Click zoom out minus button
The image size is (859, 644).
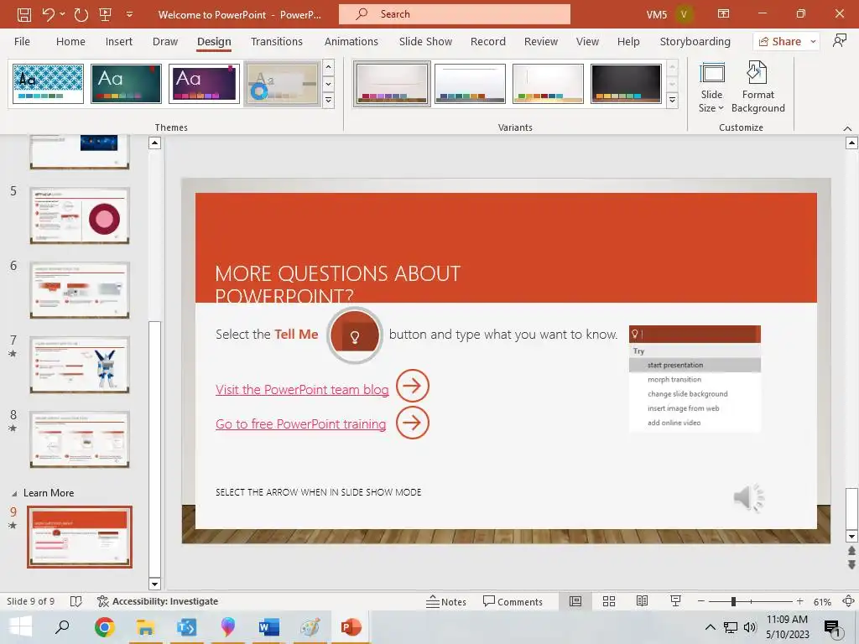click(x=700, y=601)
